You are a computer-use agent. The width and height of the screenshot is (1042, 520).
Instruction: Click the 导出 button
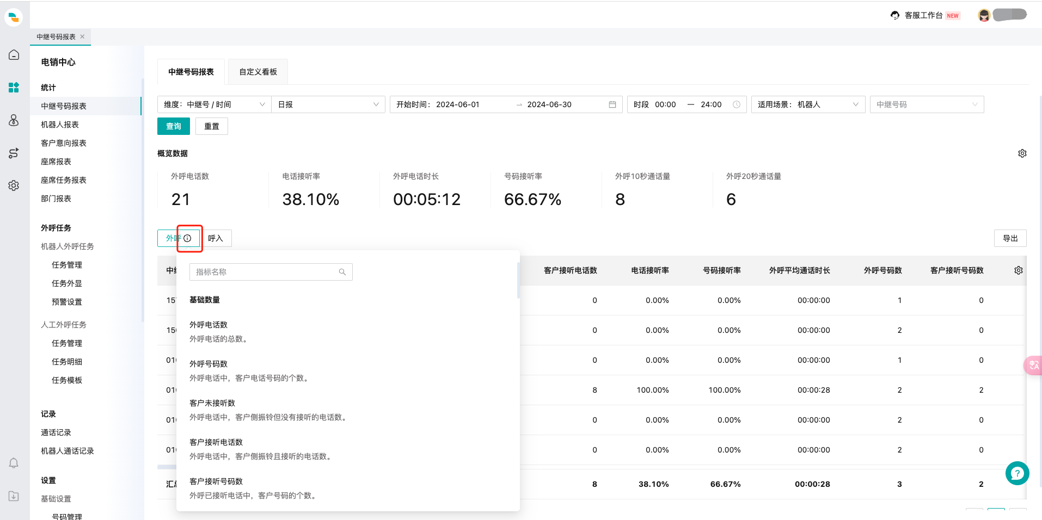coord(1010,238)
